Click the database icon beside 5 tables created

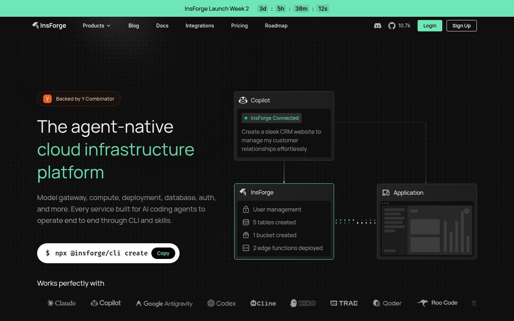pos(246,222)
